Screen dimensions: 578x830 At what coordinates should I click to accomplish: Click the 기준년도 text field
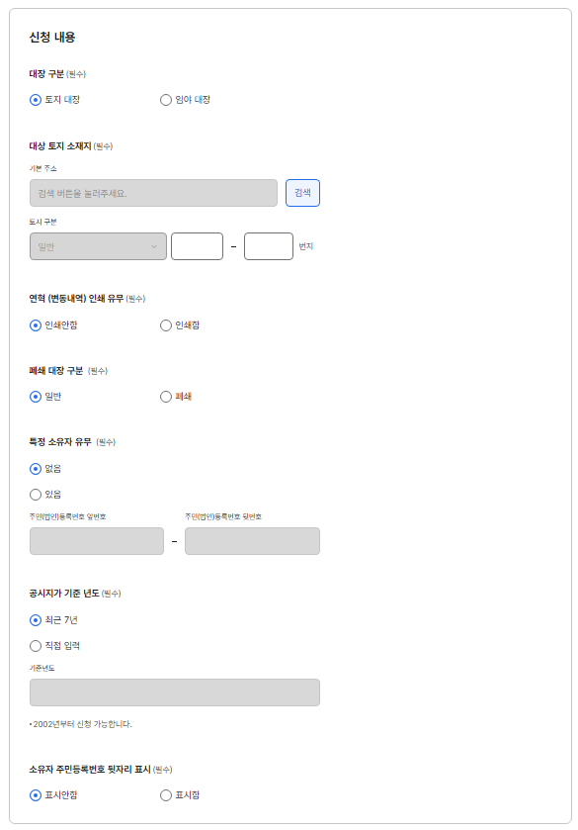tap(173, 692)
